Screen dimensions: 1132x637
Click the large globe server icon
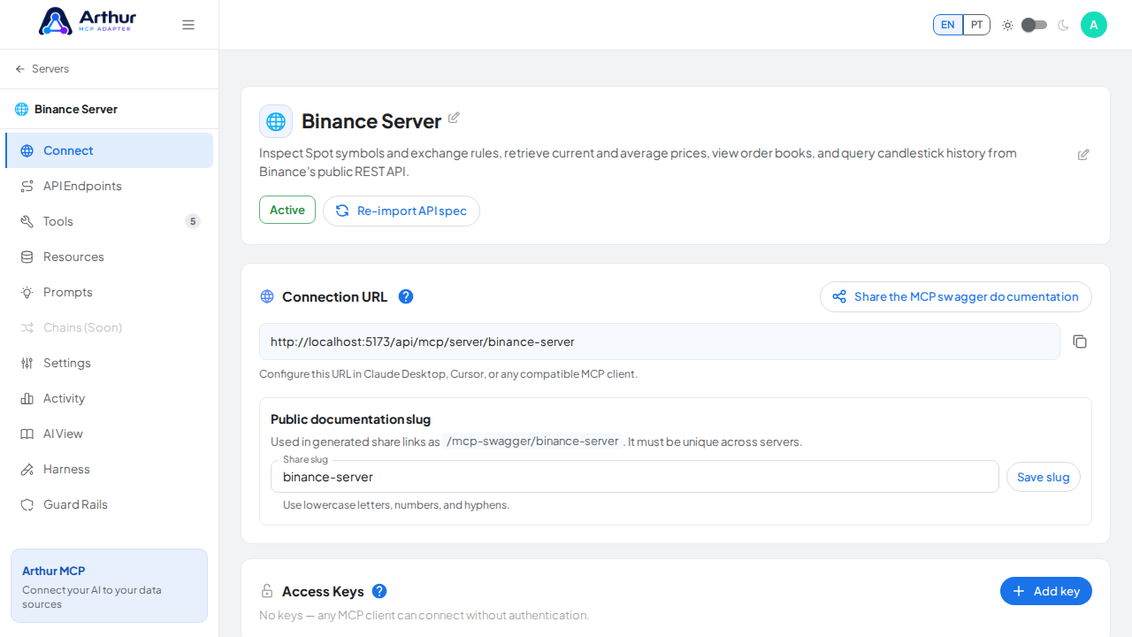pos(276,121)
